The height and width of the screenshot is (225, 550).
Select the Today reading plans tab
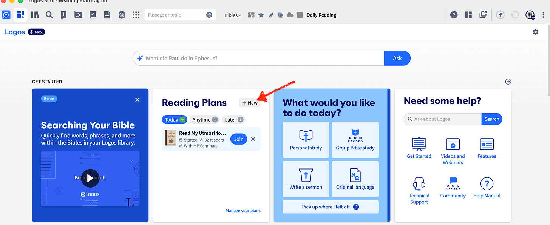(x=175, y=120)
